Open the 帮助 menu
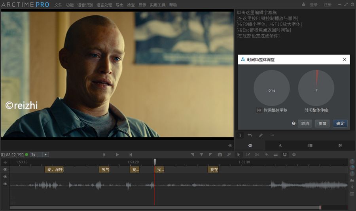The image size is (356, 211). point(173,5)
